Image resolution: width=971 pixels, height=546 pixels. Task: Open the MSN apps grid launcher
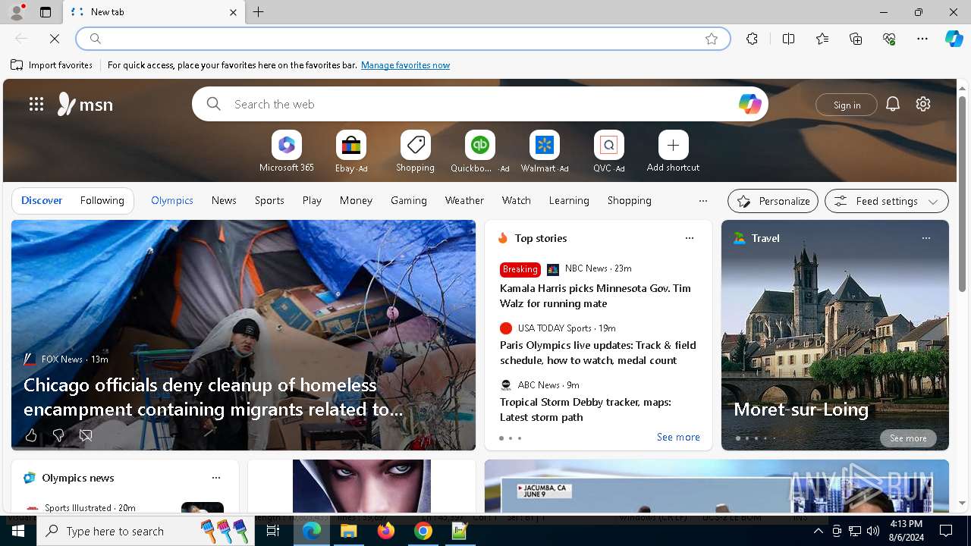tap(36, 104)
